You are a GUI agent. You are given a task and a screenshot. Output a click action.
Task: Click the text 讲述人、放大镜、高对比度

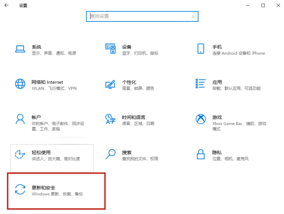(56, 159)
